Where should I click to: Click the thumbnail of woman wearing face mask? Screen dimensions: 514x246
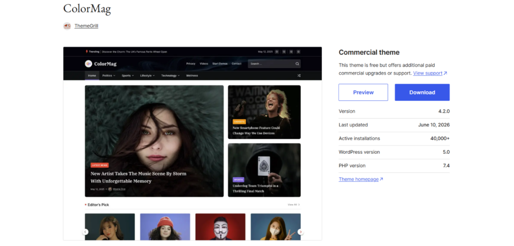[276, 226]
